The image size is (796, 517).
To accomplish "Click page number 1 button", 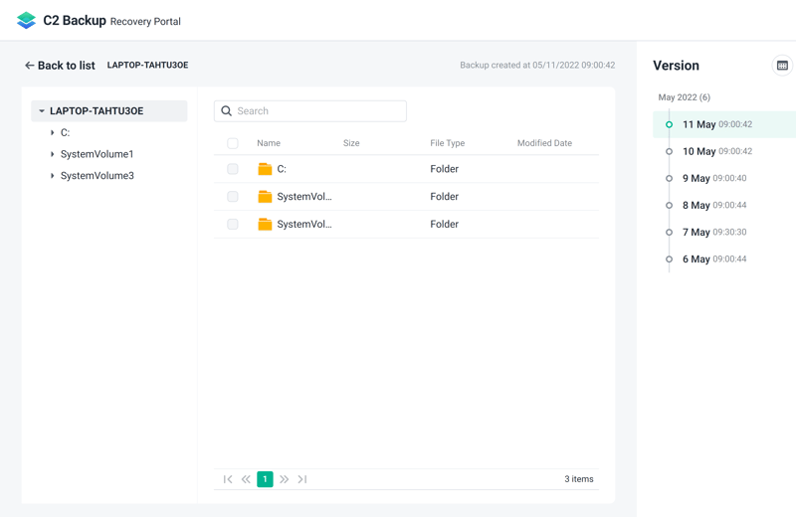I will click(x=265, y=479).
